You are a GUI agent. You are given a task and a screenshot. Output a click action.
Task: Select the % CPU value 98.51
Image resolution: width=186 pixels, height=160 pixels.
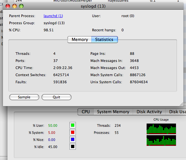click(48, 30)
